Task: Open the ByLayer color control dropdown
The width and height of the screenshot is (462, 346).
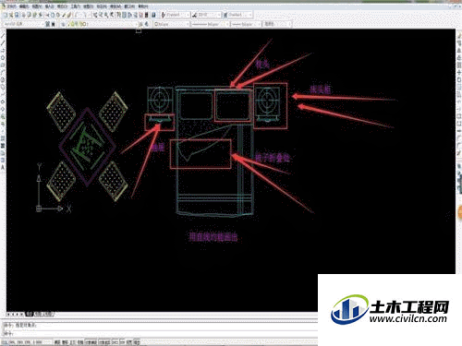Action: [x=172, y=24]
